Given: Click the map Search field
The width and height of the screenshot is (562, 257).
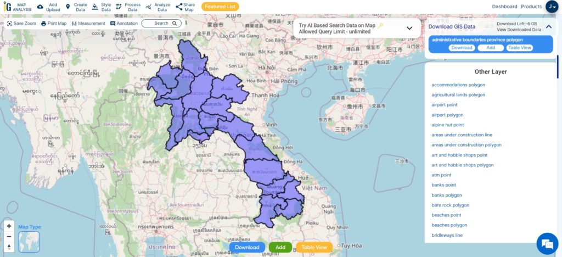Looking at the screenshot, I should 161,23.
